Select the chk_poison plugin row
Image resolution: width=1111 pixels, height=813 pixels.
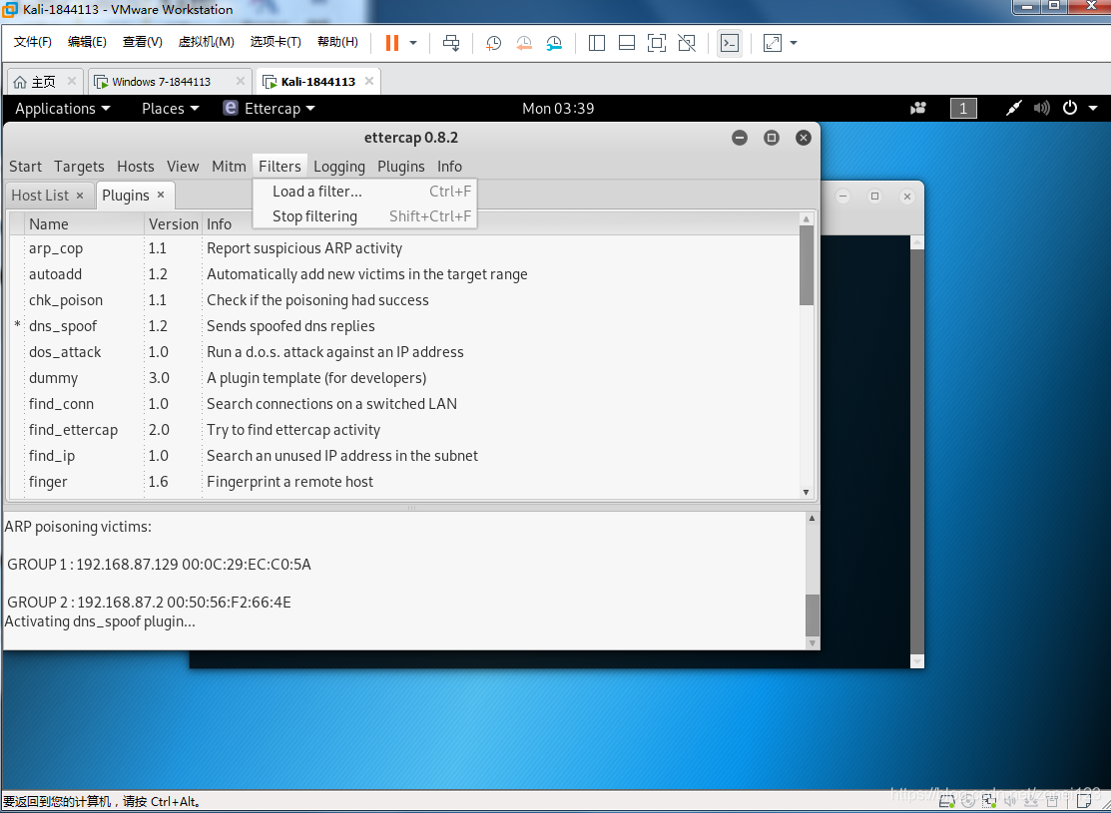pos(404,300)
